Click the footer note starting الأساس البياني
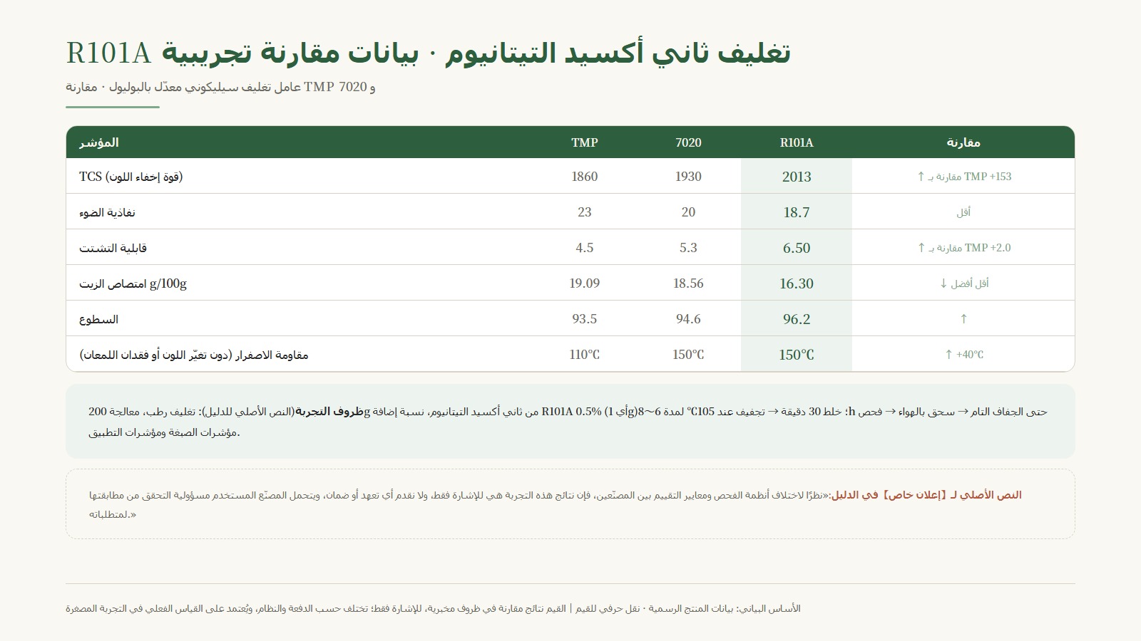 coord(433,609)
